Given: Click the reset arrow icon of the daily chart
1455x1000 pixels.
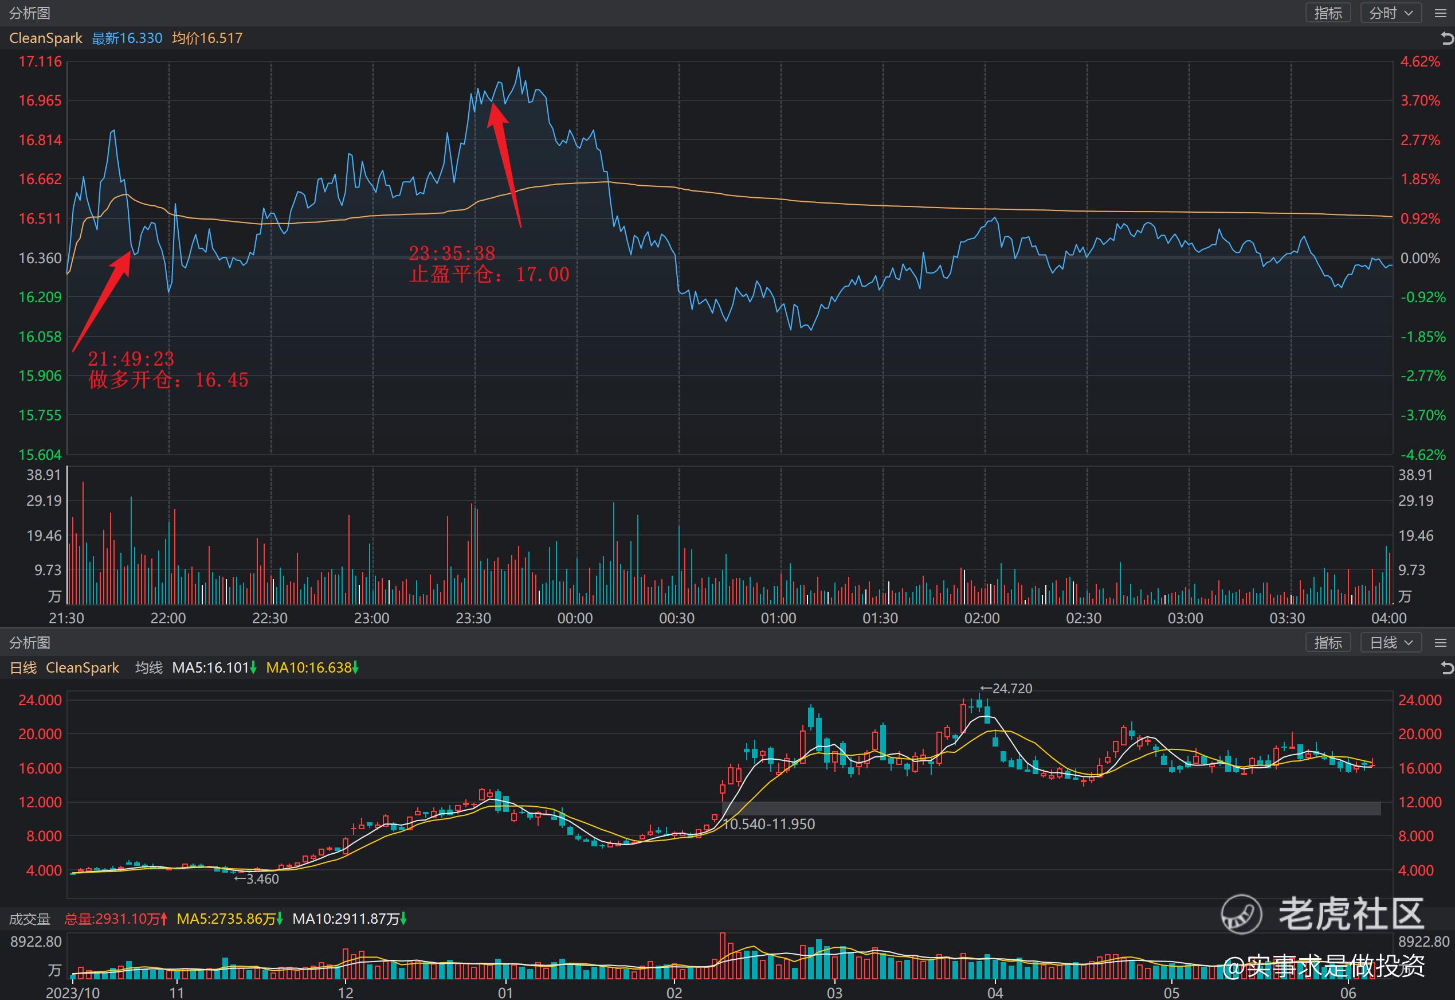Looking at the screenshot, I should [1447, 668].
